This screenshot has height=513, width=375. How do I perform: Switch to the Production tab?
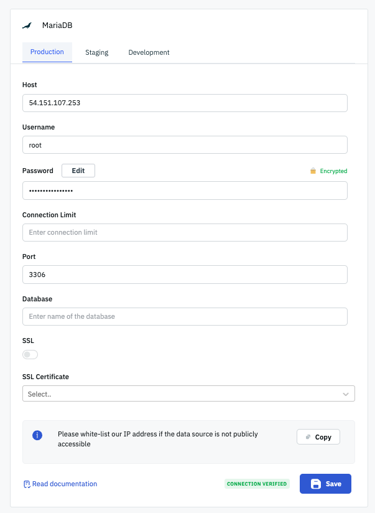[47, 52]
